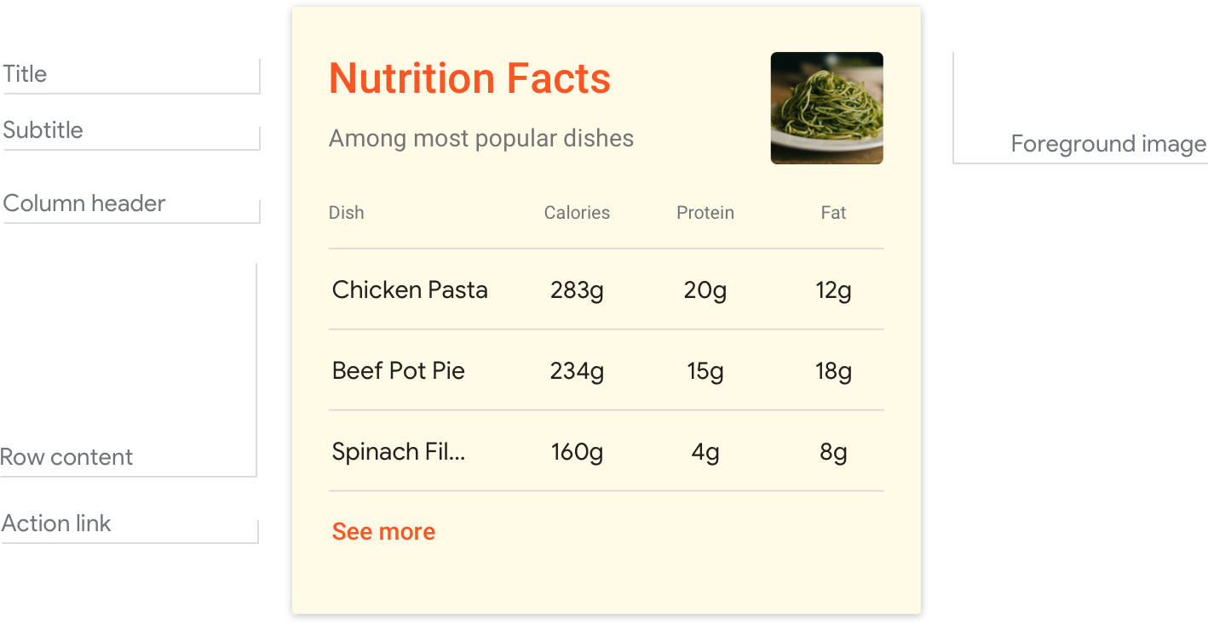
Task: Click the pasta dish thumbnail image
Action: (x=826, y=108)
